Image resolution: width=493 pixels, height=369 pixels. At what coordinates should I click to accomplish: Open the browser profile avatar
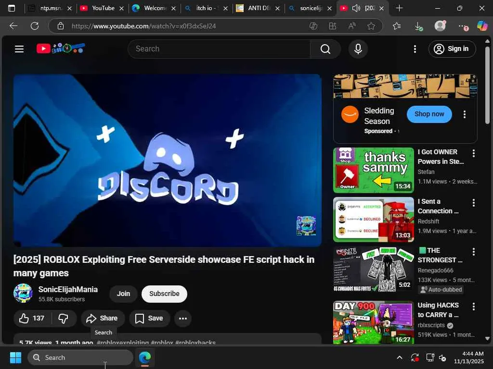click(x=440, y=26)
